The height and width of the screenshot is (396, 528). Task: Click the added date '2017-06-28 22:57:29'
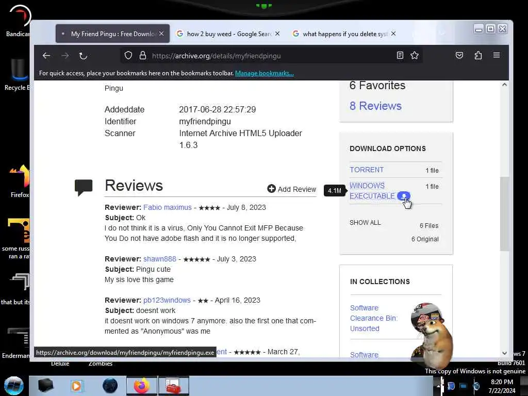[217, 109]
